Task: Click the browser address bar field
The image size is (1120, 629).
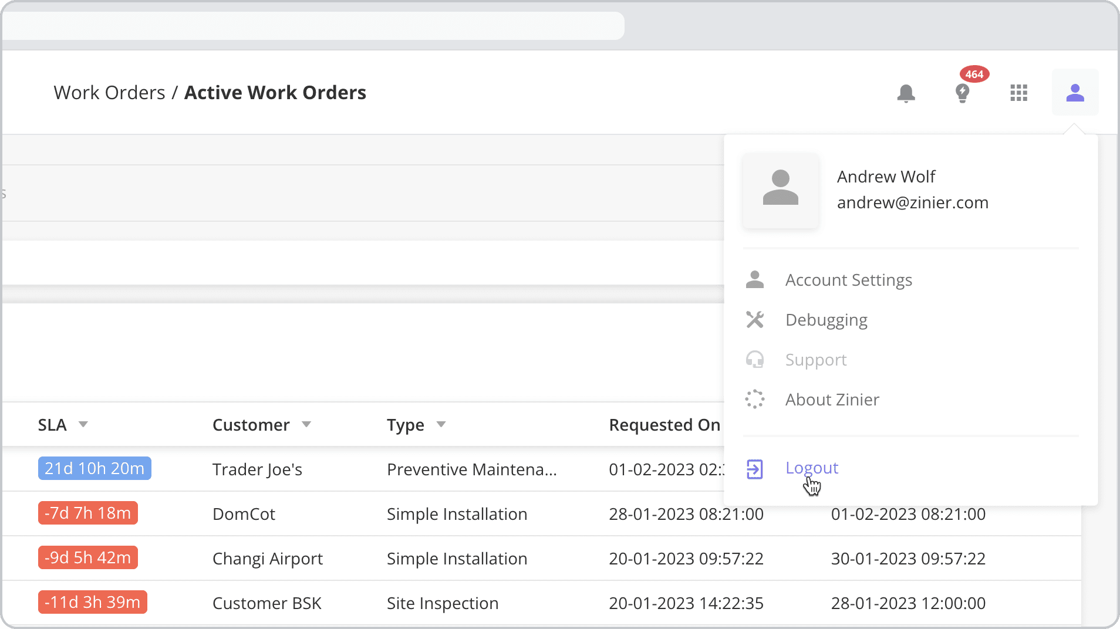Action: pos(313,26)
